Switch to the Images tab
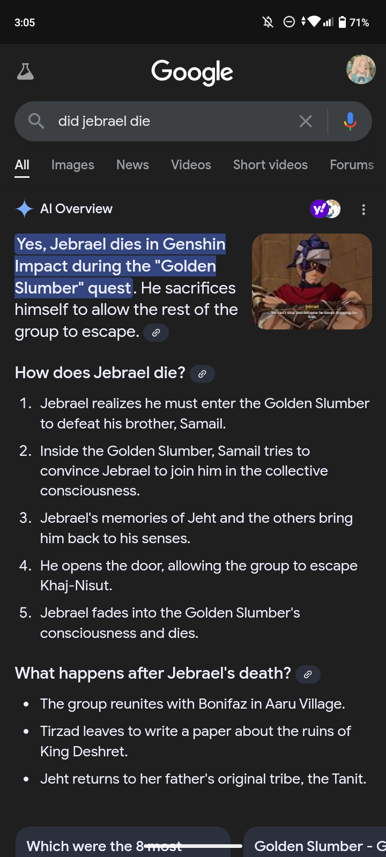This screenshot has height=857, width=386. click(x=72, y=165)
